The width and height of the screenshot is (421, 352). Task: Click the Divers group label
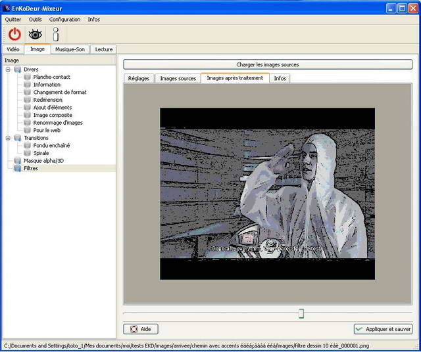[x=31, y=70]
